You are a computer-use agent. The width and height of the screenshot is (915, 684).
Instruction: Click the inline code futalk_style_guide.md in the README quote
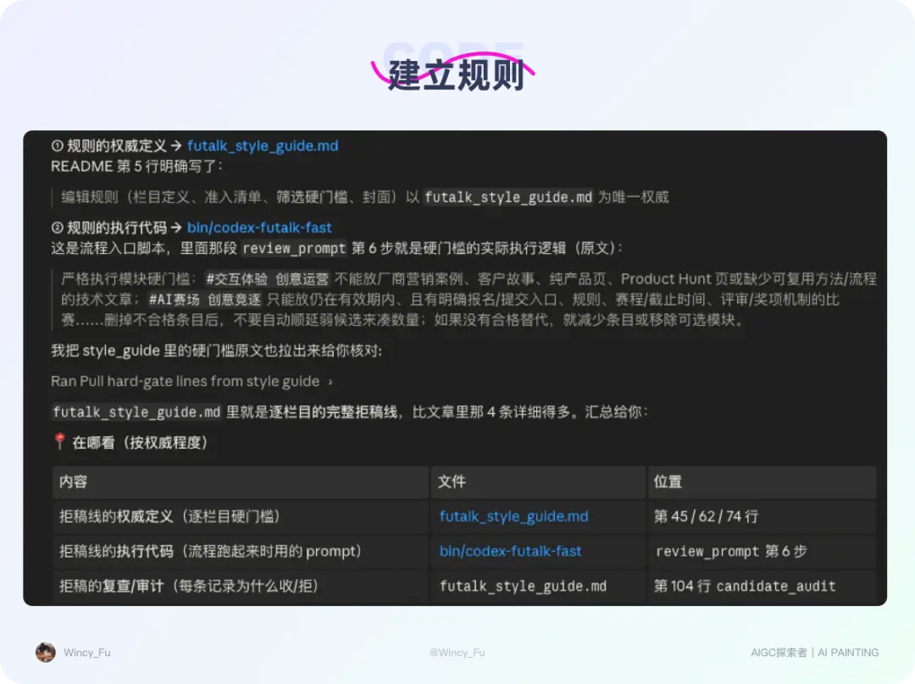(508, 197)
